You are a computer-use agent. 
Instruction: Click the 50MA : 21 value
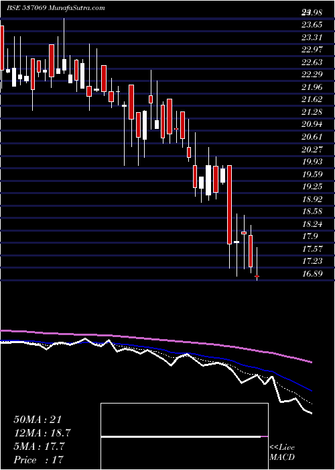click(39, 420)
